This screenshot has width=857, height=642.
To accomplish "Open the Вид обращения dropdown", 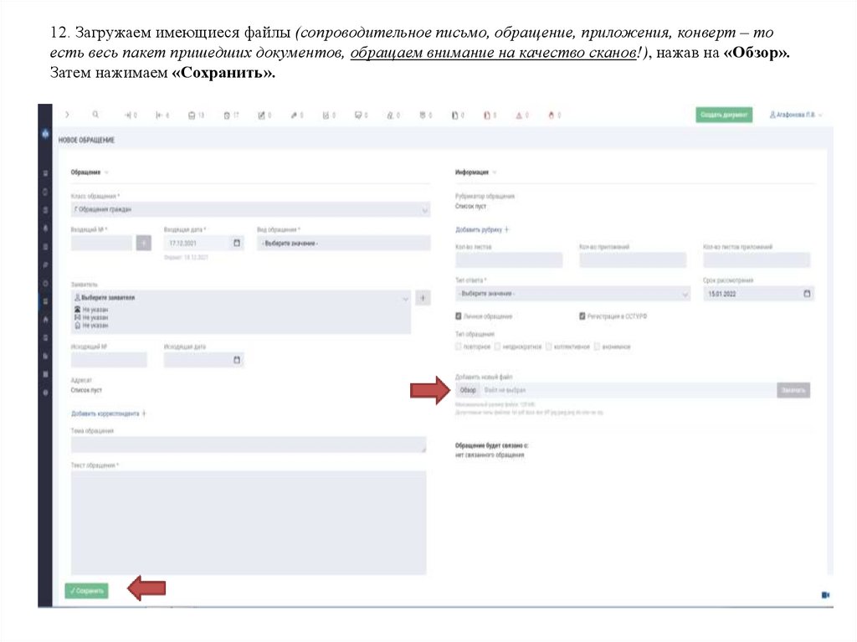I will point(343,242).
